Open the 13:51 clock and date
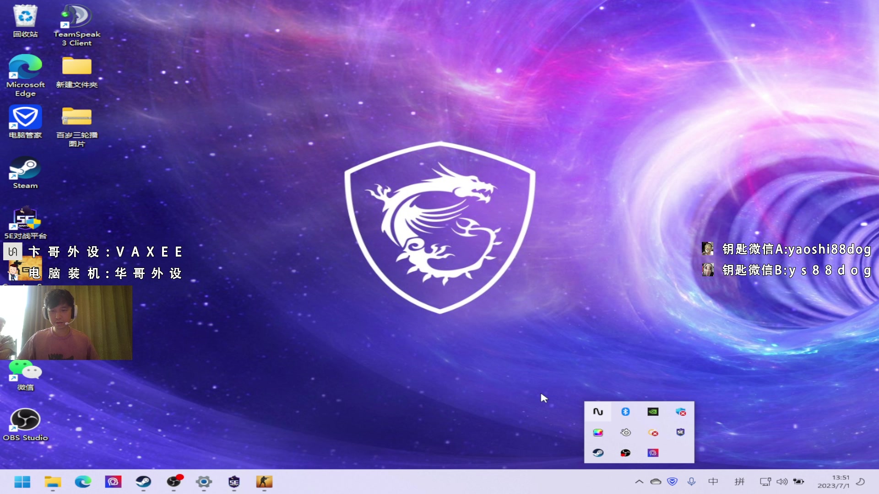The width and height of the screenshot is (879, 494). (834, 482)
